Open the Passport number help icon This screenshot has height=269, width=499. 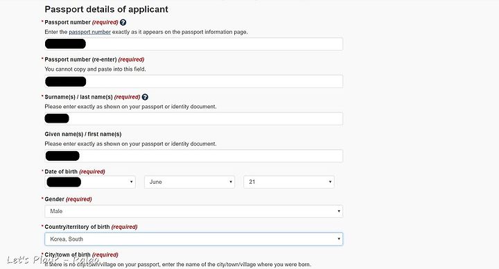[123, 23]
